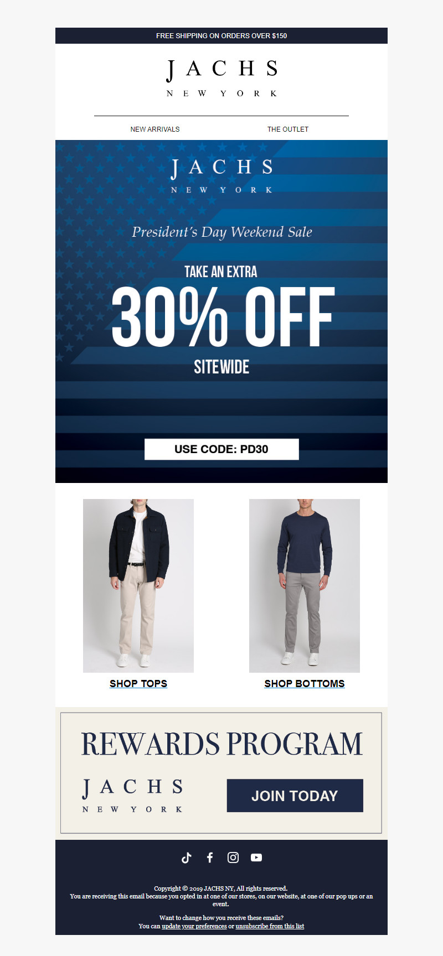Open the Instagram social icon

(233, 858)
